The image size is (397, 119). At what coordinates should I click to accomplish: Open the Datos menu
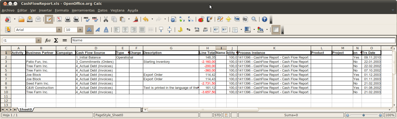point(103,10)
